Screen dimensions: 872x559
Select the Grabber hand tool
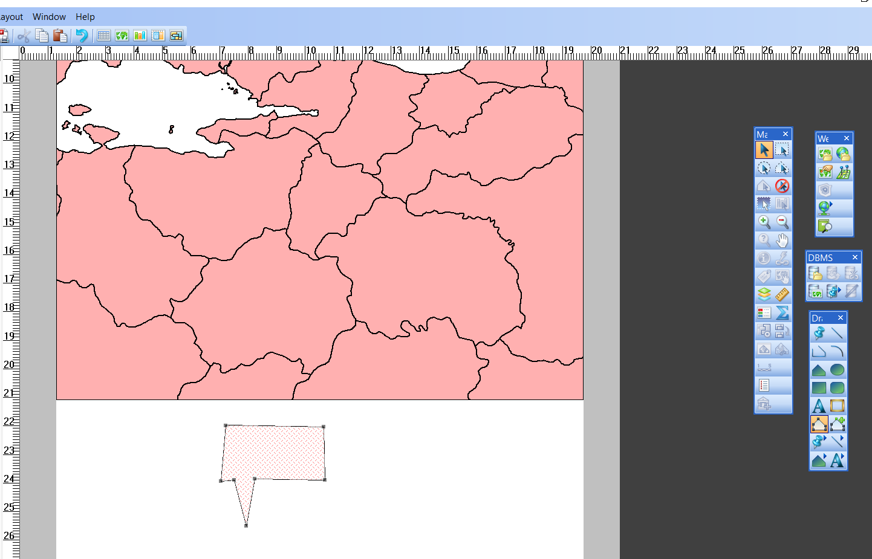pyautogui.click(x=783, y=240)
